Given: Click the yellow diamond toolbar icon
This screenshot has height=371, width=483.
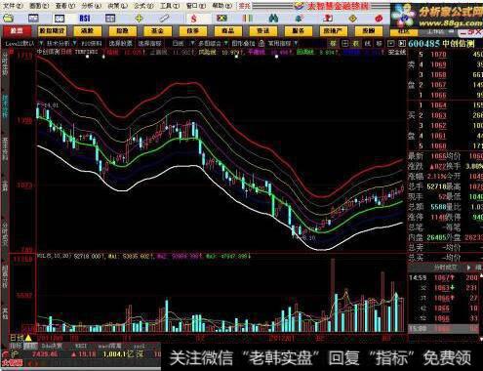Looking at the screenshot, I should [x=352, y=19].
